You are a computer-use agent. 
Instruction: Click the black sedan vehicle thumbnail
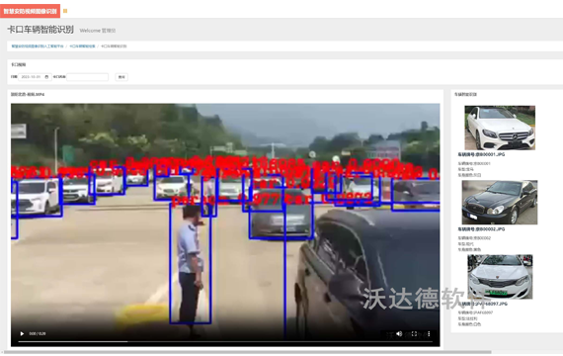tap(500, 203)
